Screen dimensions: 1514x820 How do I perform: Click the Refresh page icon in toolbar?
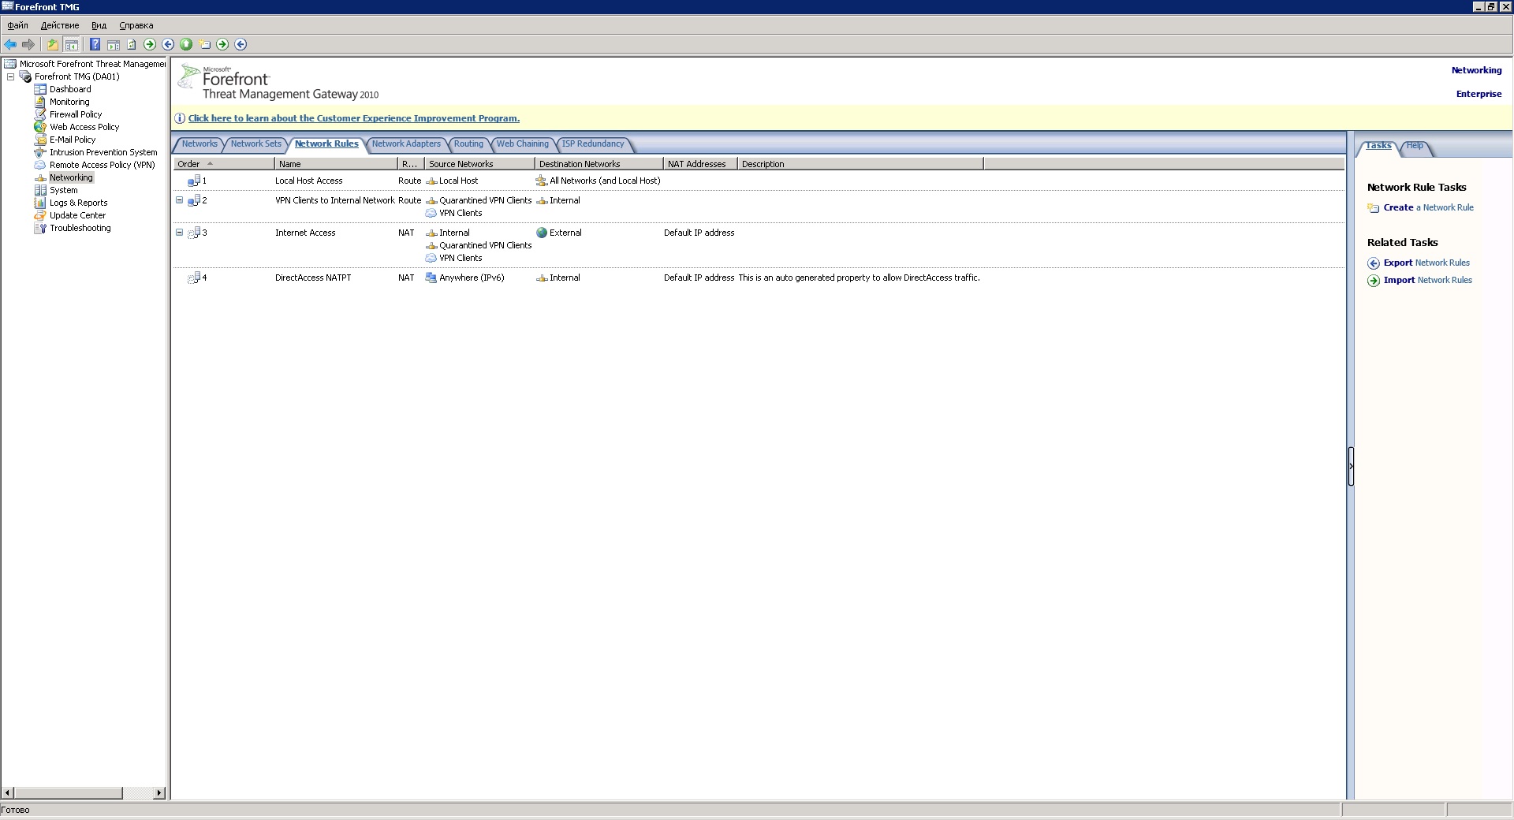(x=132, y=44)
